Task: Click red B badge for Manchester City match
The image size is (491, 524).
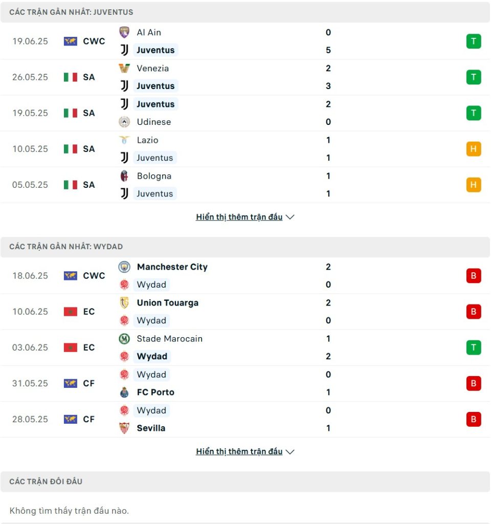Action: (473, 276)
